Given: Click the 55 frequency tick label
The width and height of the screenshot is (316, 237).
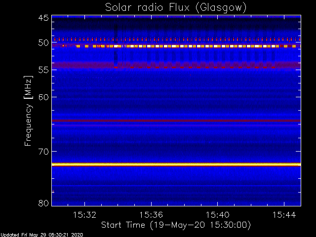Looking at the screenshot, I should coord(43,70).
